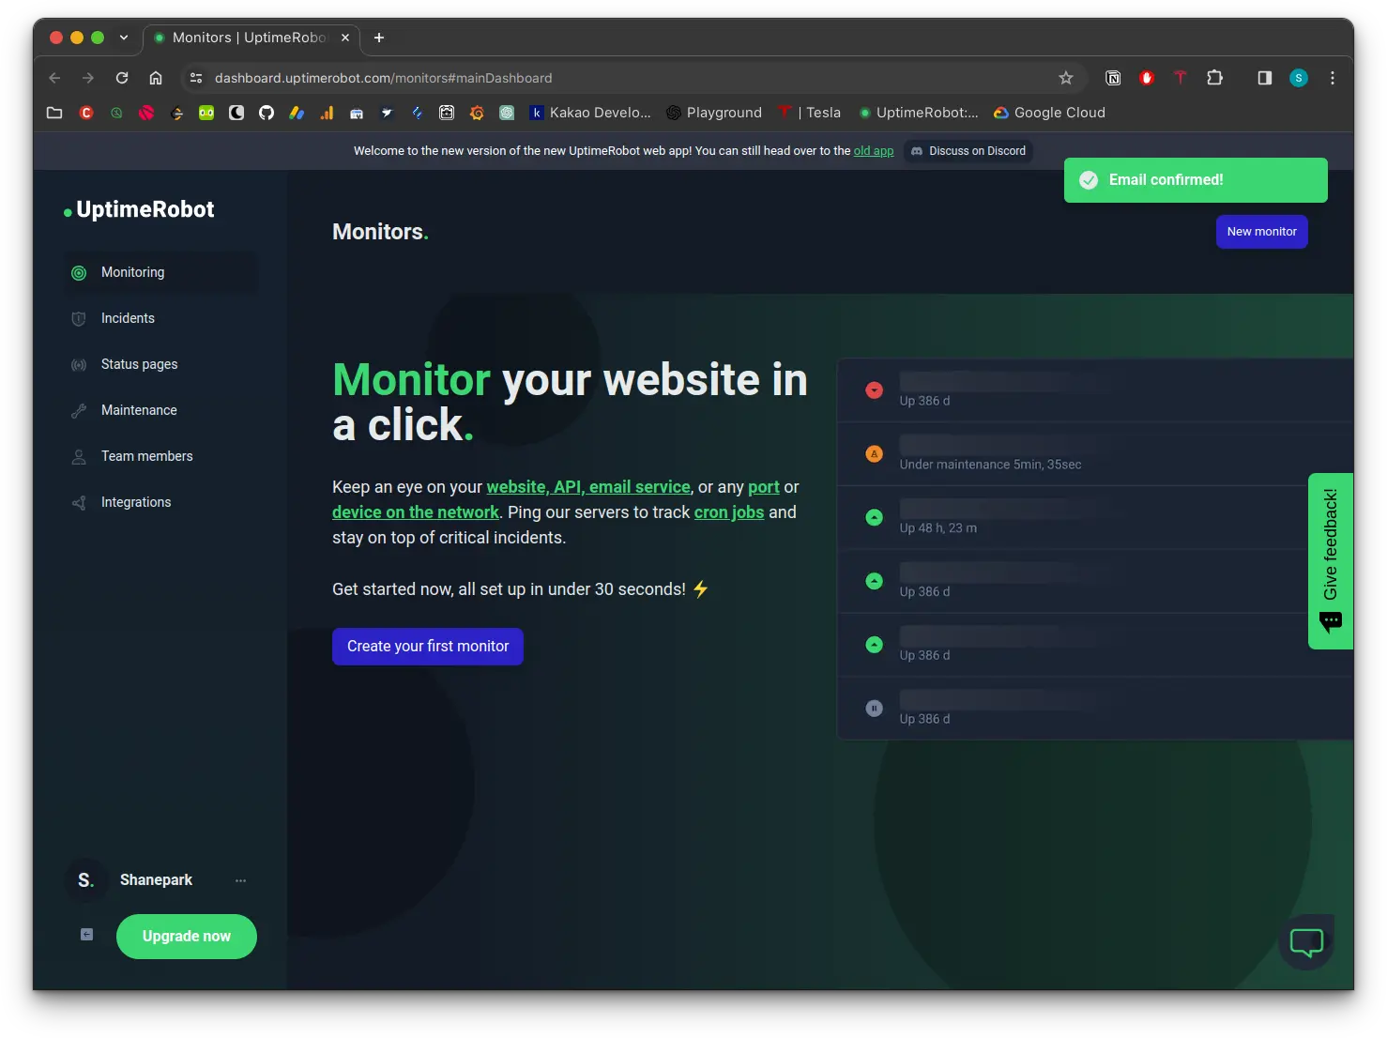
Task: Click the S. user avatar in sidebar
Action: click(86, 880)
